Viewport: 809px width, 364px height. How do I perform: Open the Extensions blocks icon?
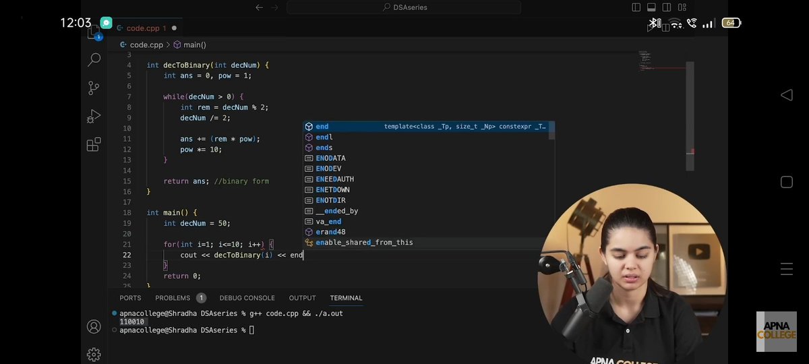click(x=94, y=144)
